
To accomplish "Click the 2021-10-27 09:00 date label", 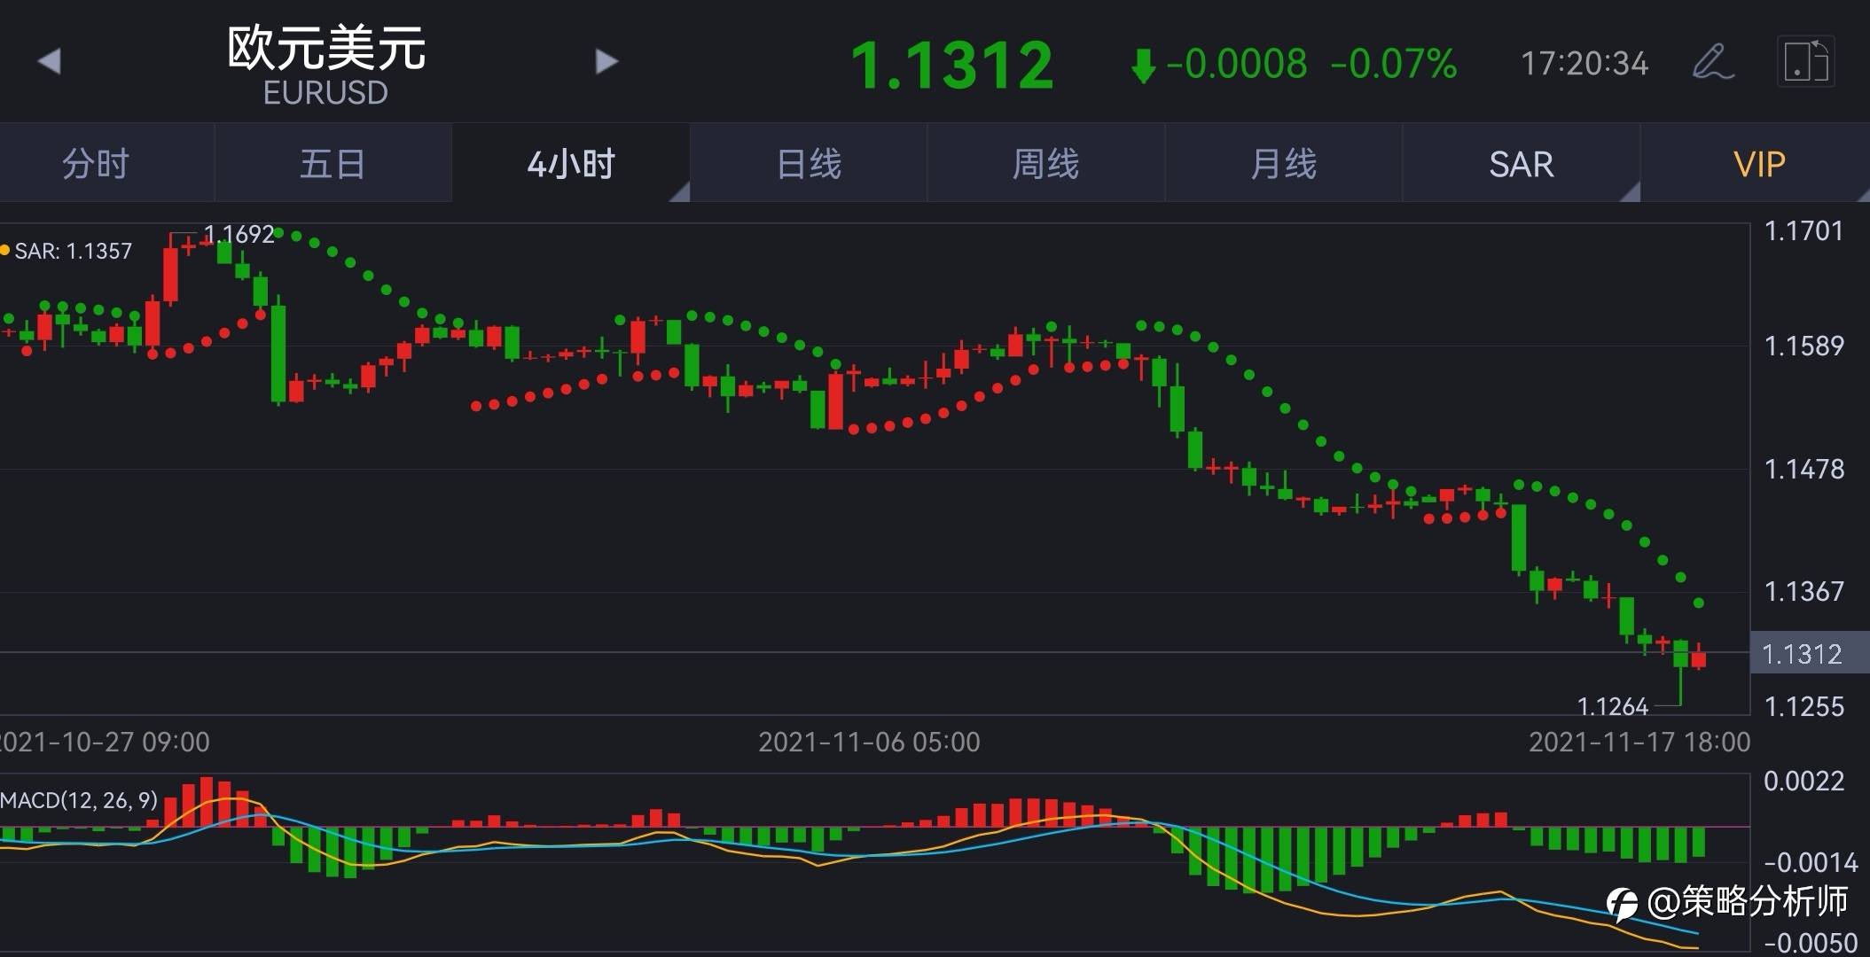I will click(x=104, y=742).
